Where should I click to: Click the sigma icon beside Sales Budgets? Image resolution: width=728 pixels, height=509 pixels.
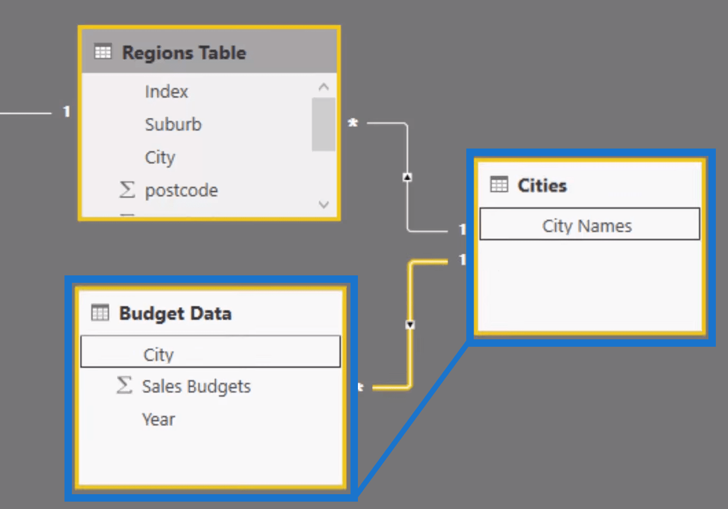[x=124, y=385]
